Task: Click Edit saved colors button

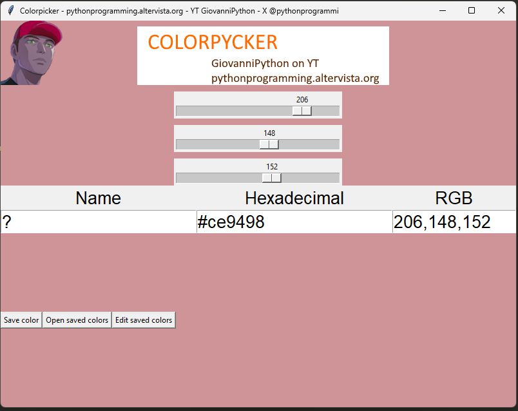Action: coord(144,320)
